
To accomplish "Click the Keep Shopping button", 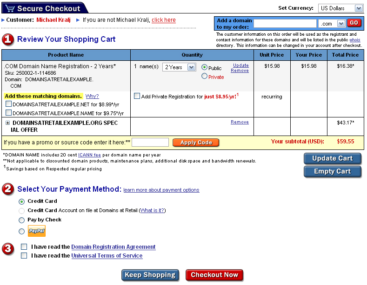I will click(150, 275).
